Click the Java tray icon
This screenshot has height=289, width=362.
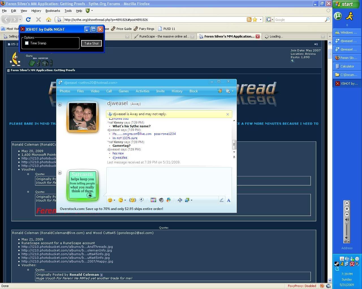coord(342,259)
